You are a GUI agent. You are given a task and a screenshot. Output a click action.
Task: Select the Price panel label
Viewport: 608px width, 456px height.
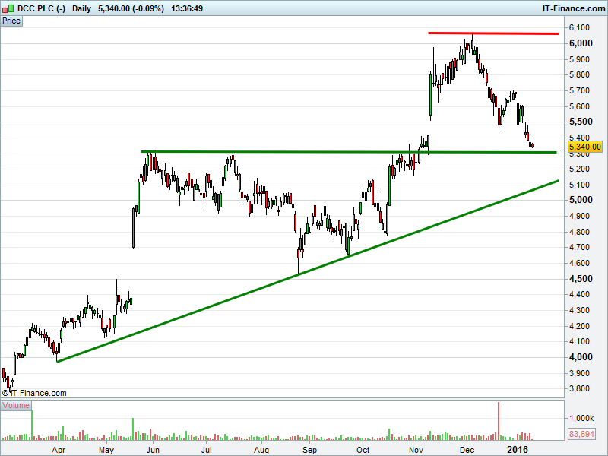click(x=11, y=21)
